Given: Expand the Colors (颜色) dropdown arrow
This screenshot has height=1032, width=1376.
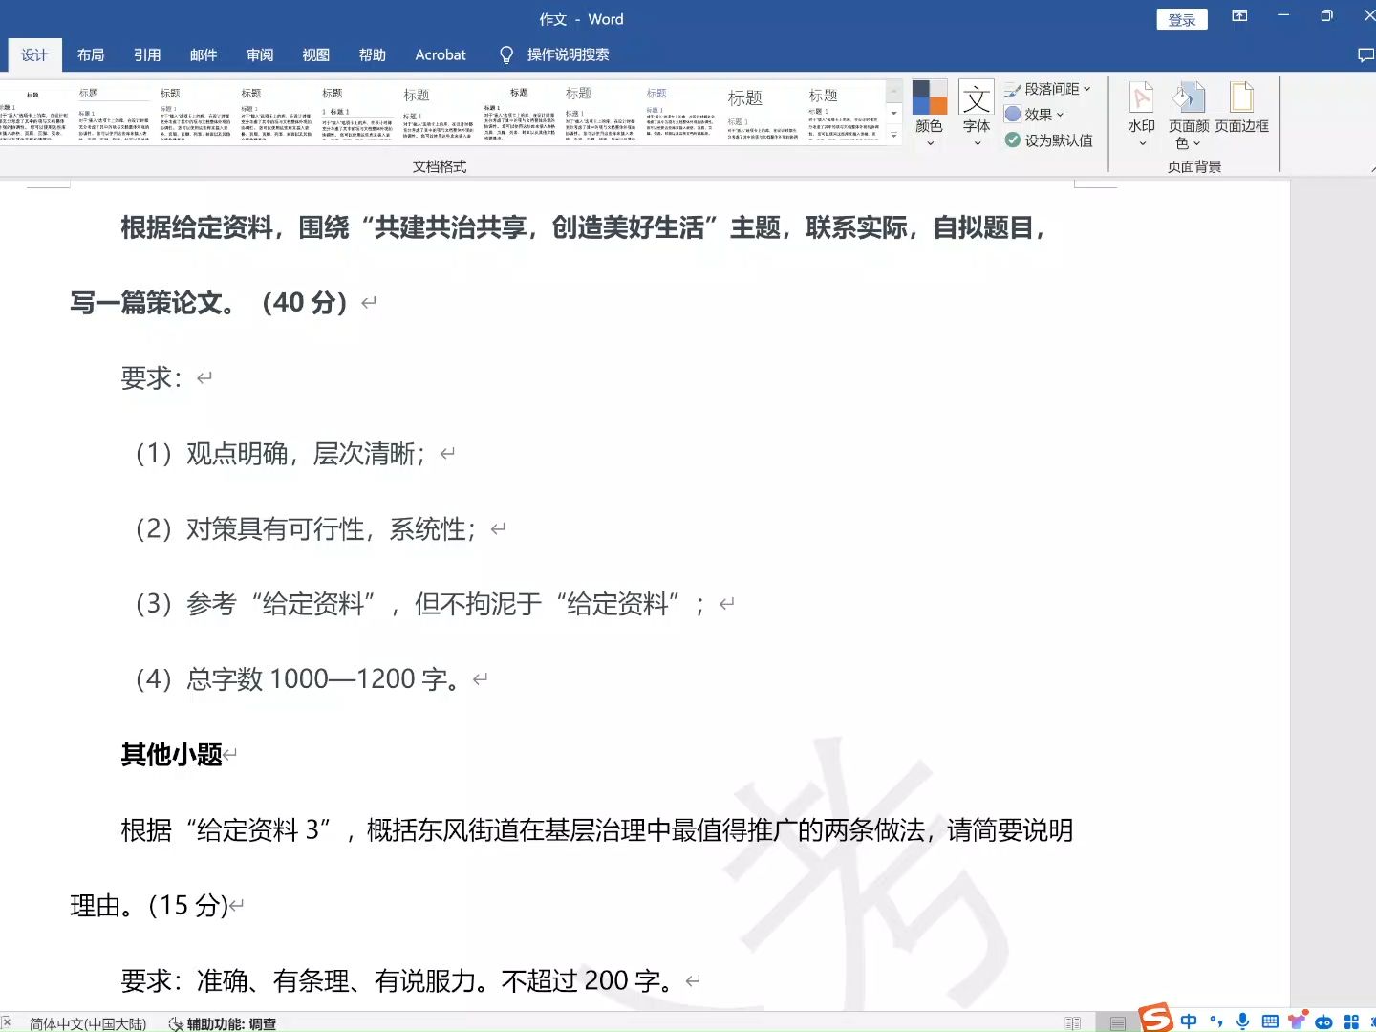Looking at the screenshot, I should click(930, 143).
